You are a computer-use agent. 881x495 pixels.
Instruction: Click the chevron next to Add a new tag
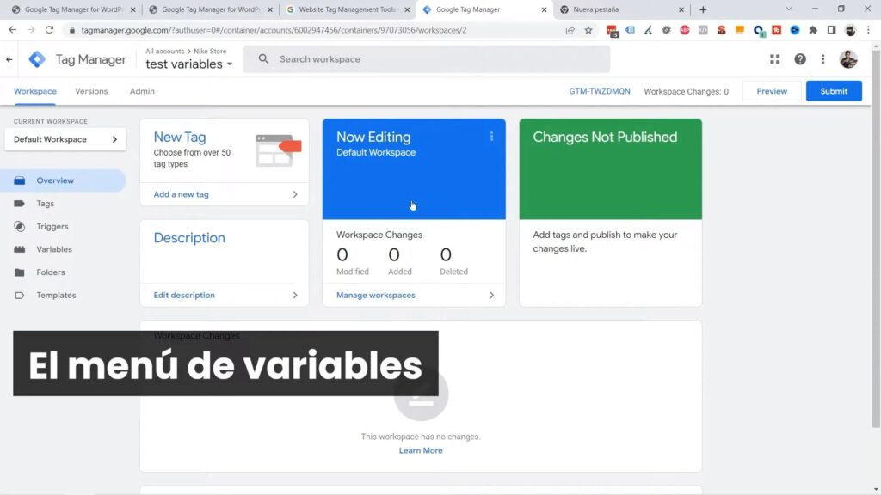point(295,194)
